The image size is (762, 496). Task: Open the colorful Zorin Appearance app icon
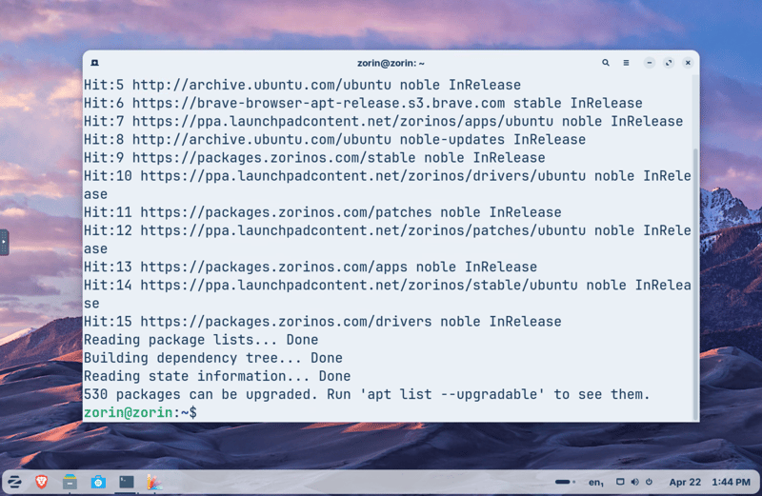pos(154,482)
